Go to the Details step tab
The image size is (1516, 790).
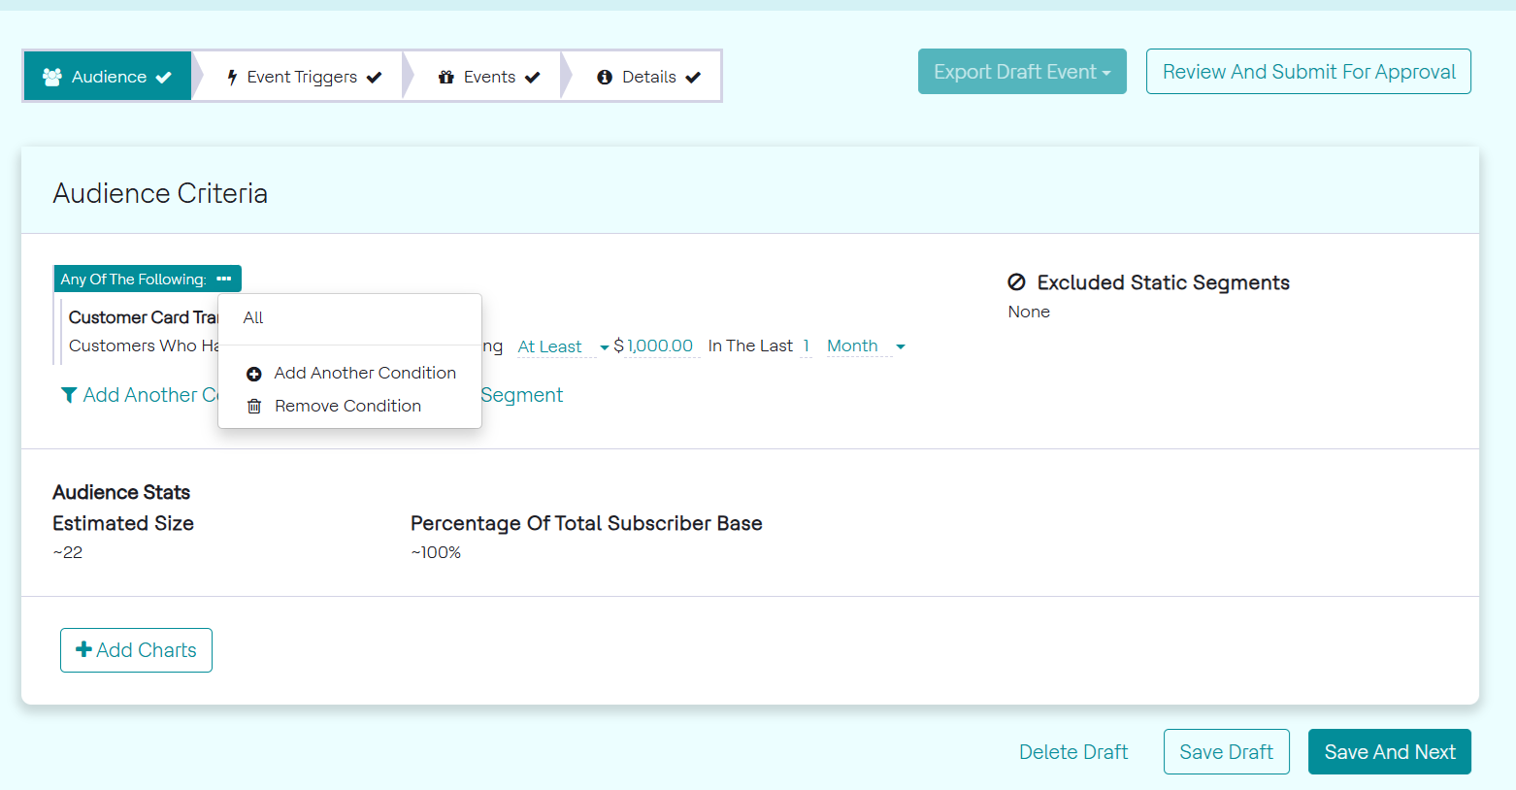648,77
